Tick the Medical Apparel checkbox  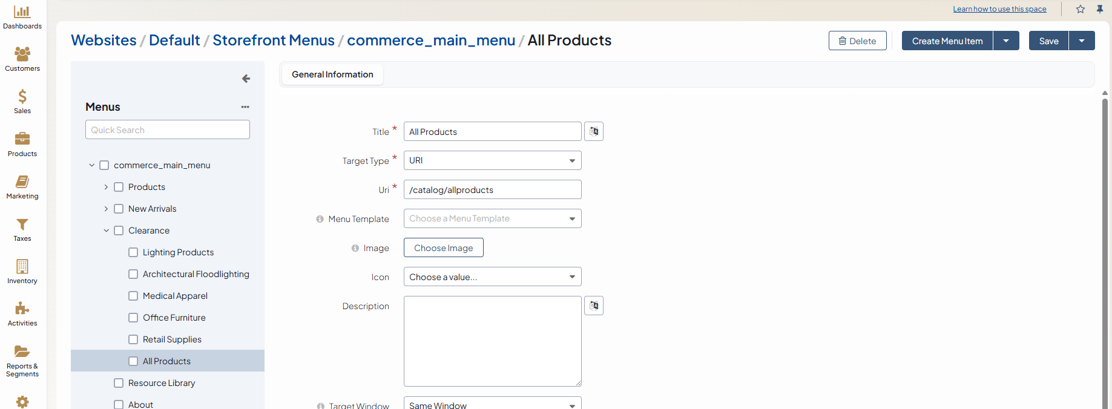(133, 296)
